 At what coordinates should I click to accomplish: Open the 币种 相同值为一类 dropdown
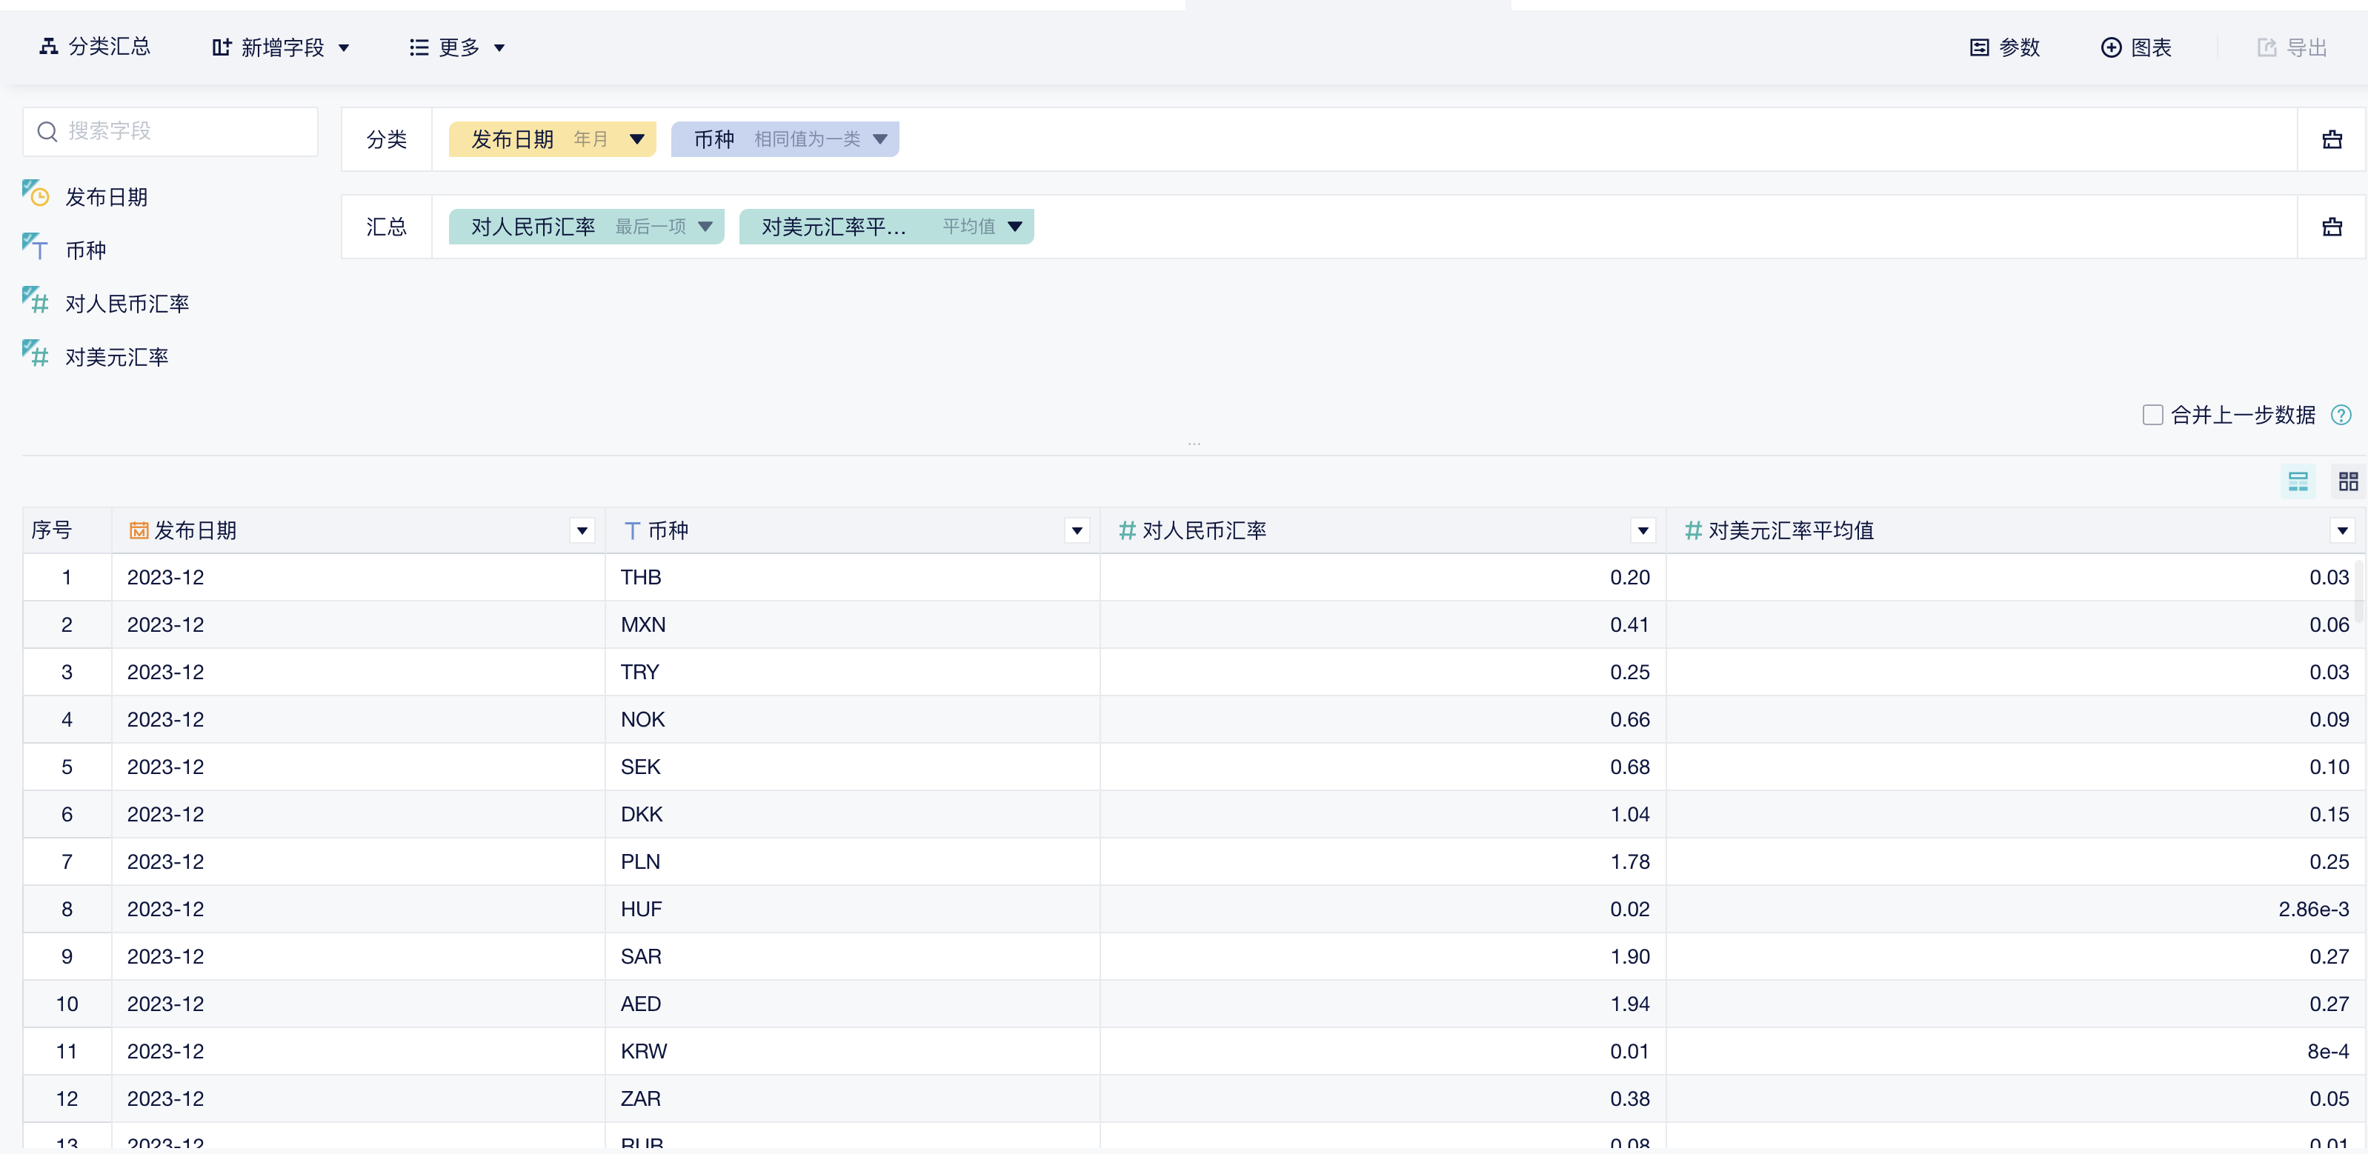point(879,140)
